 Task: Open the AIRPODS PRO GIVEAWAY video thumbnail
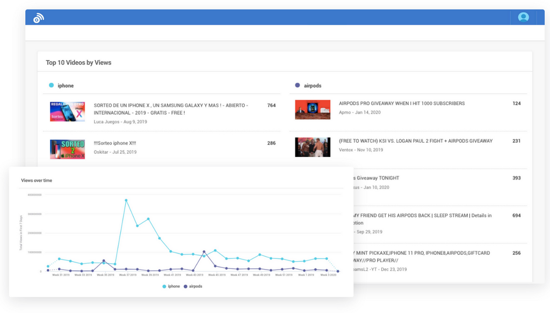[x=313, y=109]
